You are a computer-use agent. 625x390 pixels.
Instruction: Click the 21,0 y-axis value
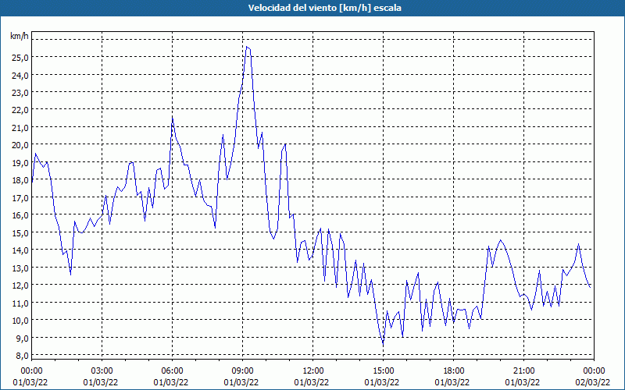pos(20,127)
